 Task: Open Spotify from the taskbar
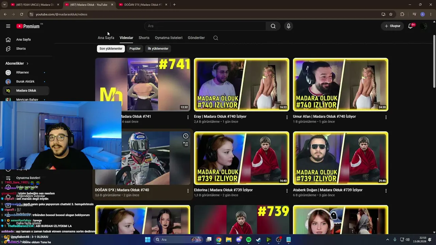tap(249, 240)
